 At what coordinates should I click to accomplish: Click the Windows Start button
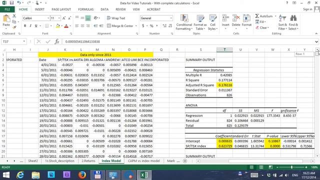(6, 175)
